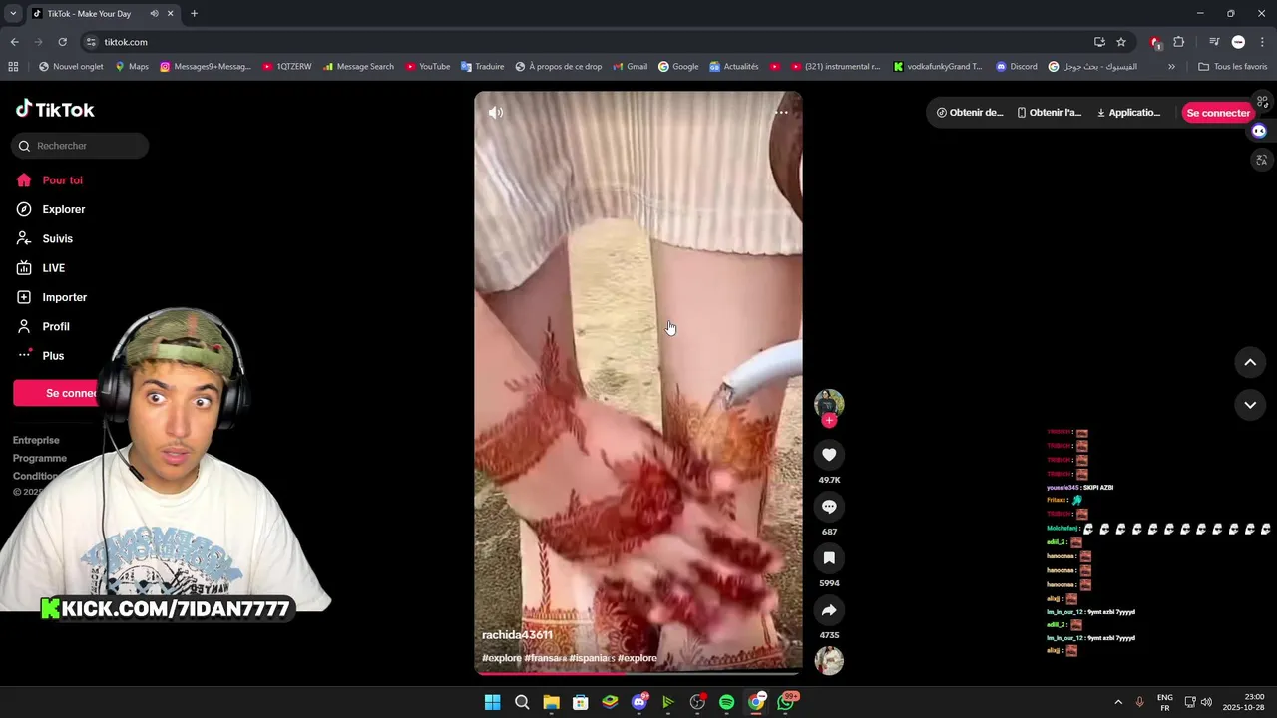Open Importer in the sidebar
This screenshot has height=718, width=1277.
pyautogui.click(x=64, y=297)
